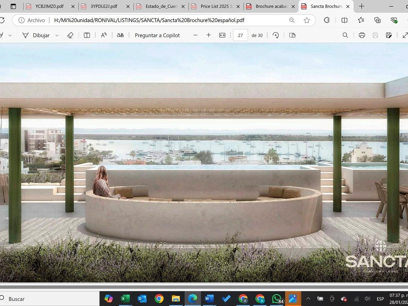Screen dimensions: 408x306
Task: Zoom out with the minus button
Action: coord(195,35)
